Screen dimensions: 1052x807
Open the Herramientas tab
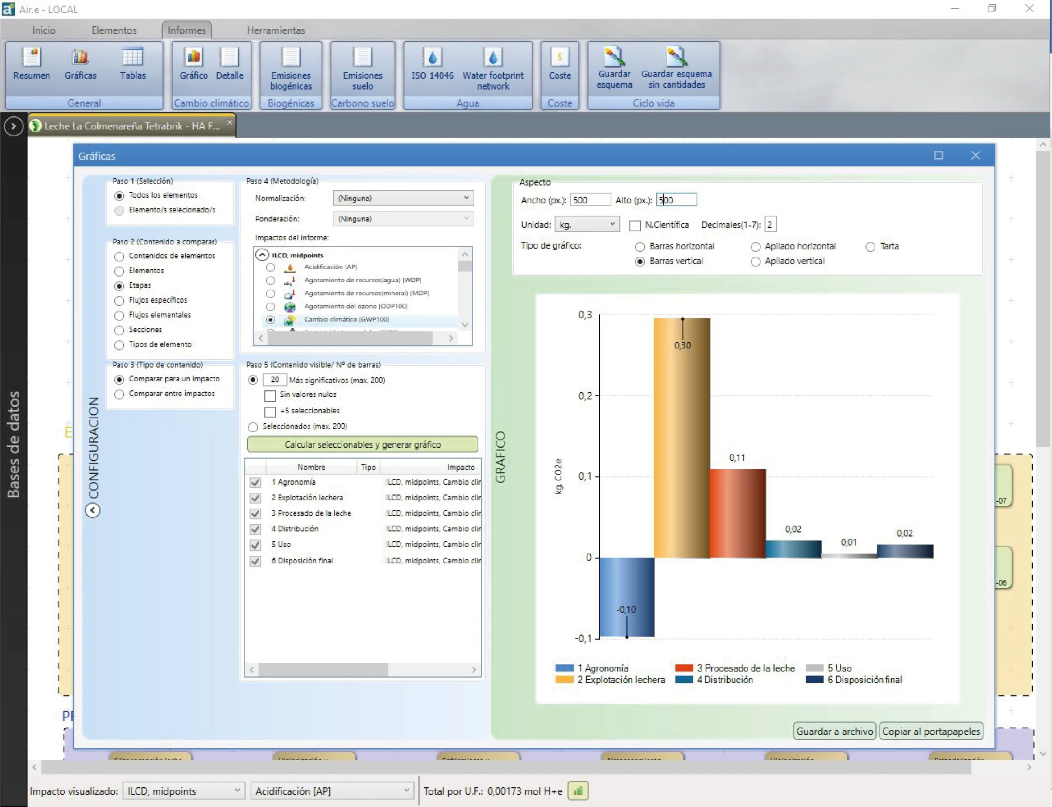click(276, 30)
